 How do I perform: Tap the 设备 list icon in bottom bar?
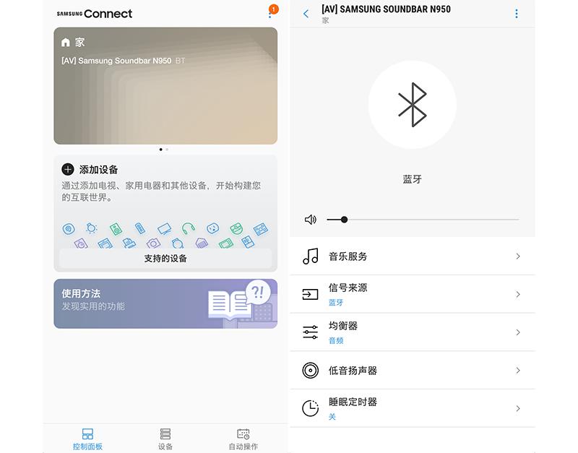pos(165,433)
